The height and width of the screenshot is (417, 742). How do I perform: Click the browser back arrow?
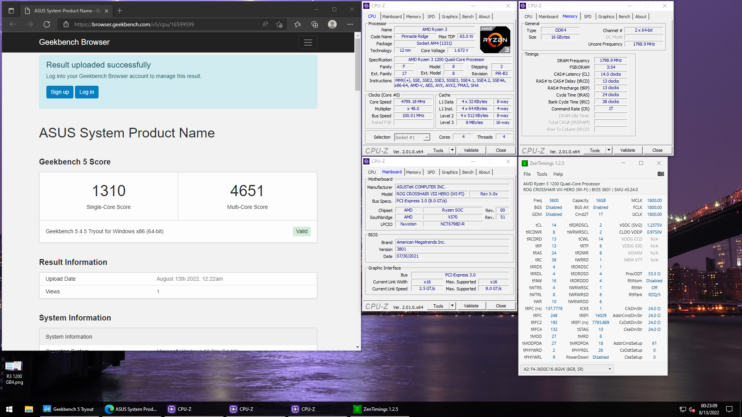(13, 24)
